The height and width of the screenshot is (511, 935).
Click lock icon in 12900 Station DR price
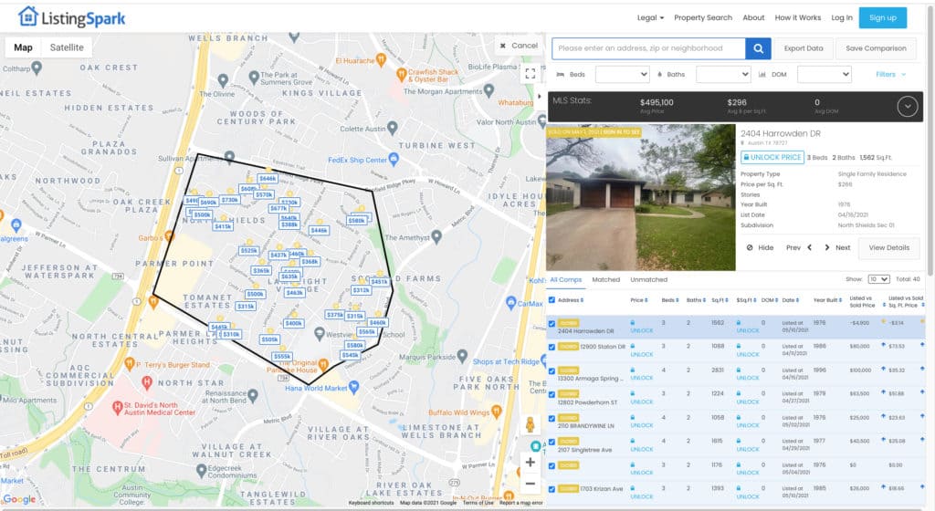(633, 346)
